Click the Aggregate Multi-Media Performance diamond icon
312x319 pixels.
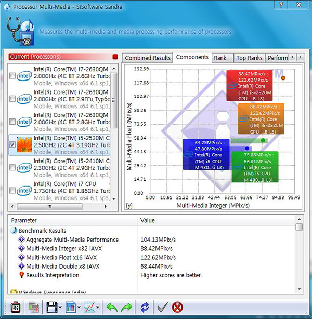pos(21,240)
